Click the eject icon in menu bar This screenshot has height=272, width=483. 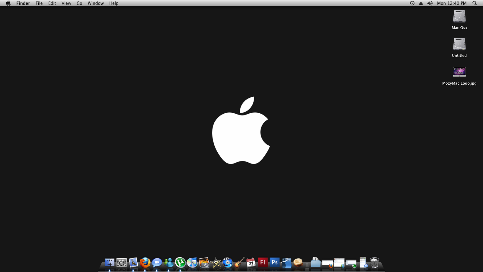(421, 3)
